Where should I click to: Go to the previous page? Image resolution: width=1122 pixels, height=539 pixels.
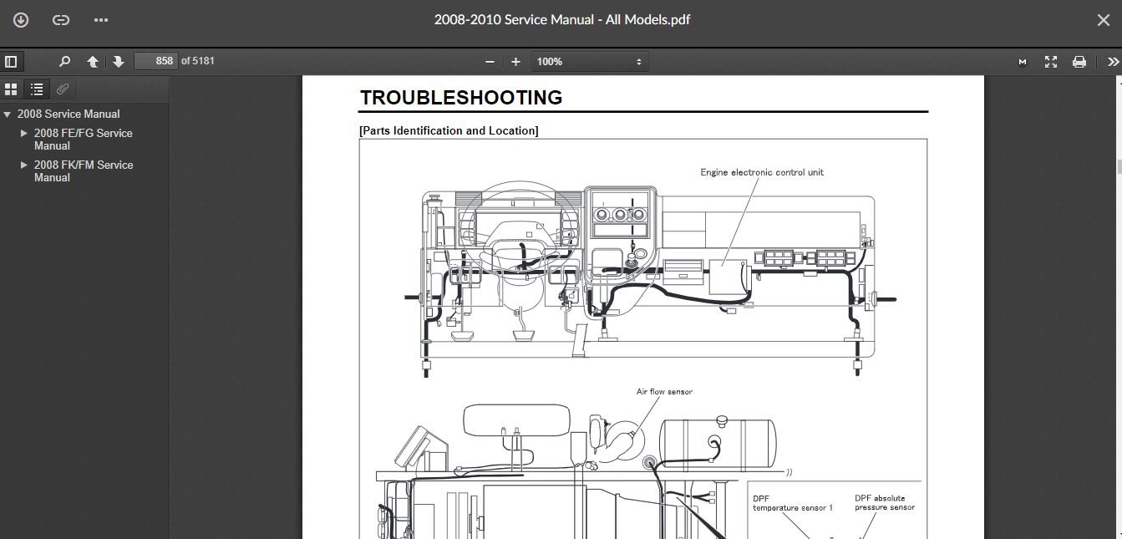click(93, 61)
